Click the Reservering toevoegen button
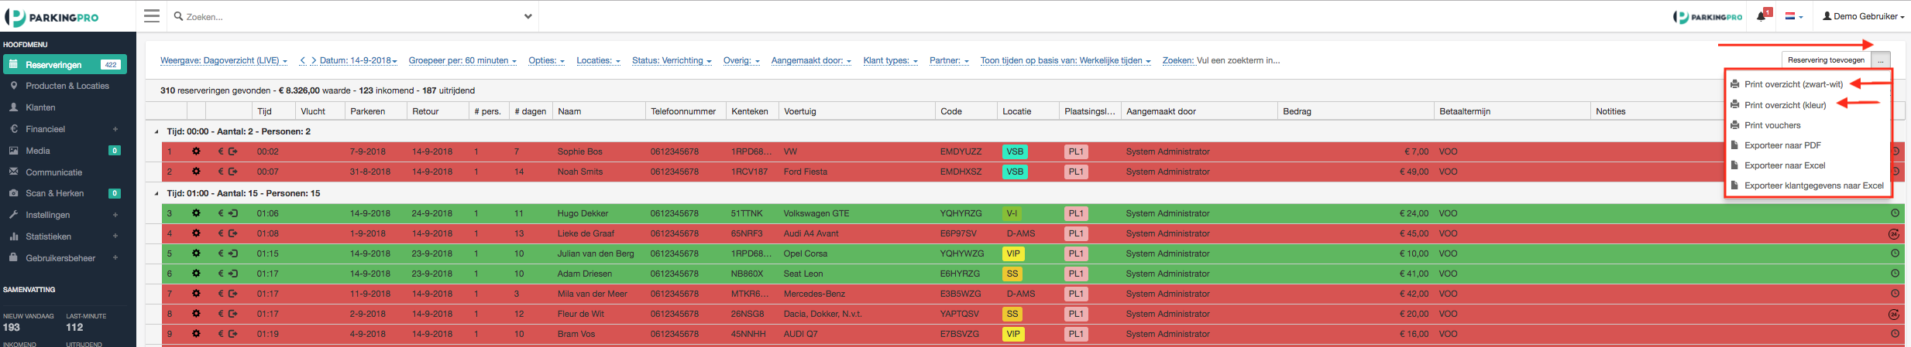1911x347 pixels. tap(1826, 60)
